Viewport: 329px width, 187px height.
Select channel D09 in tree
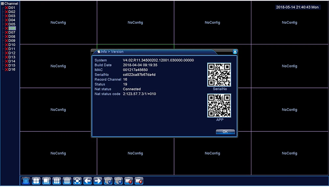12,41
